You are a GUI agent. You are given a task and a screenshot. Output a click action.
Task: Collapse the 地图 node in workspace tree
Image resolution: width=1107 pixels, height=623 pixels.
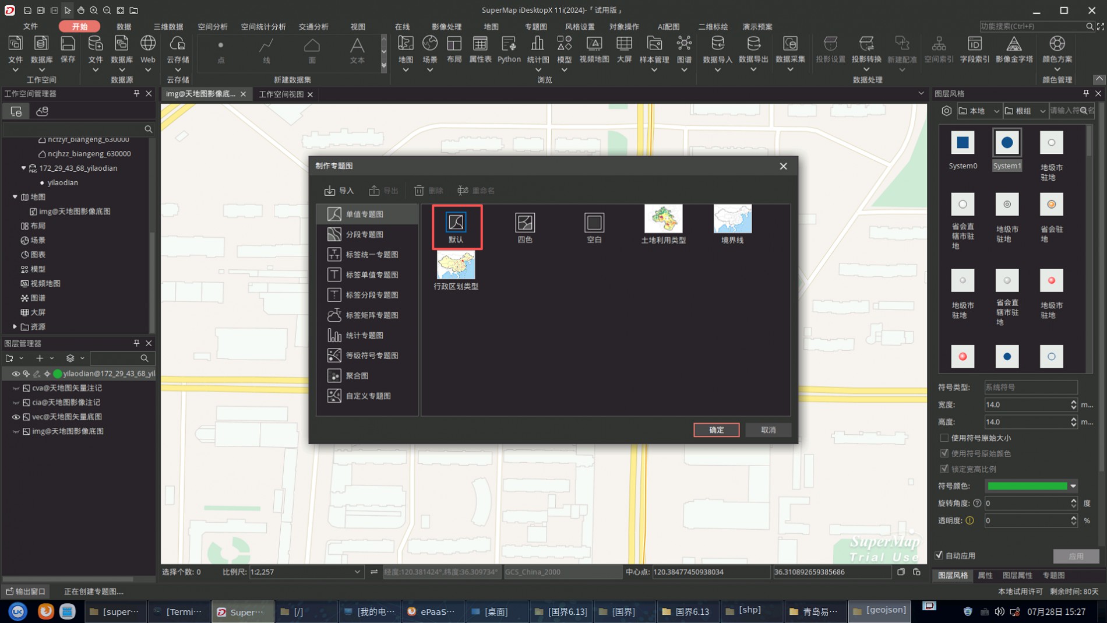coord(15,197)
